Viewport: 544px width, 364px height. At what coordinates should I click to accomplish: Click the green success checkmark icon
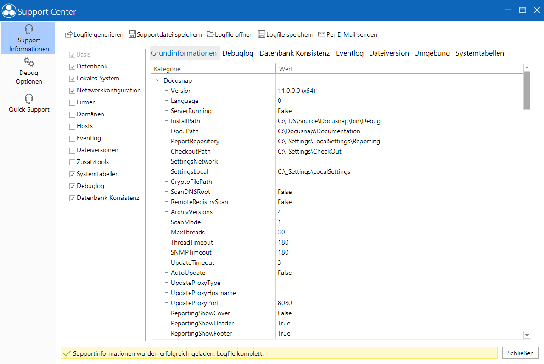click(x=67, y=353)
